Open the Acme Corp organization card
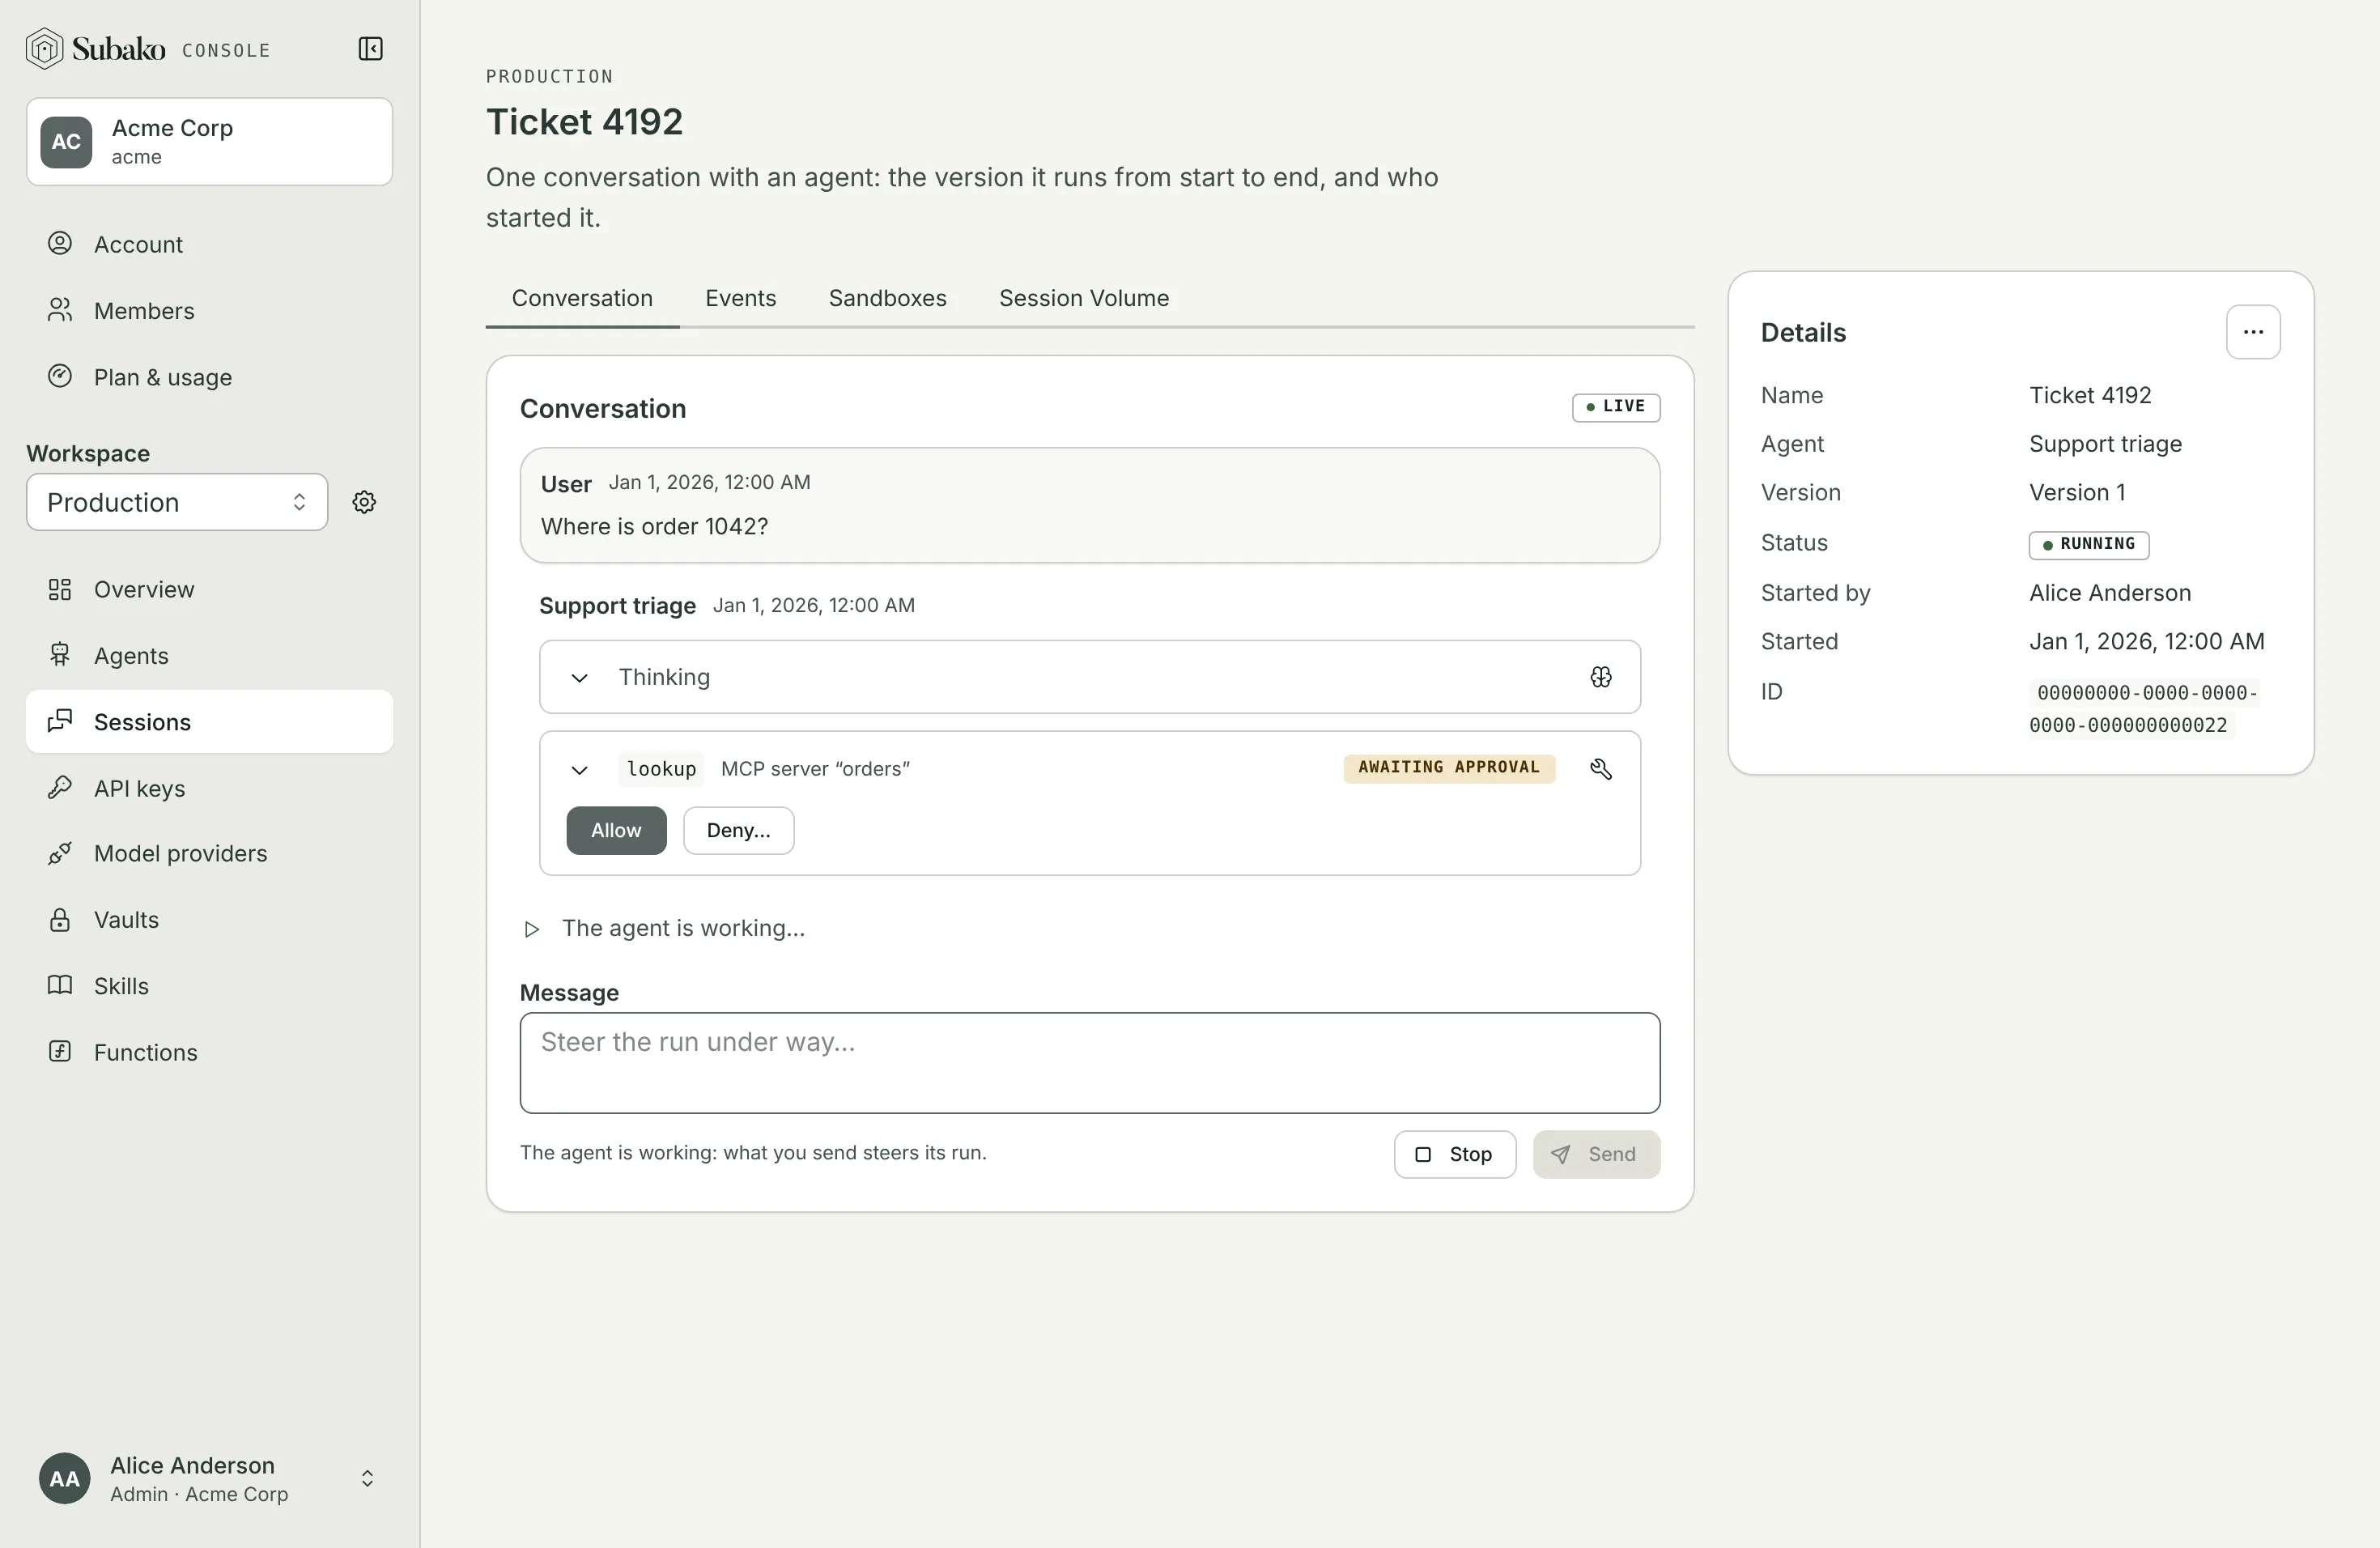The width and height of the screenshot is (2380, 1548). click(209, 141)
